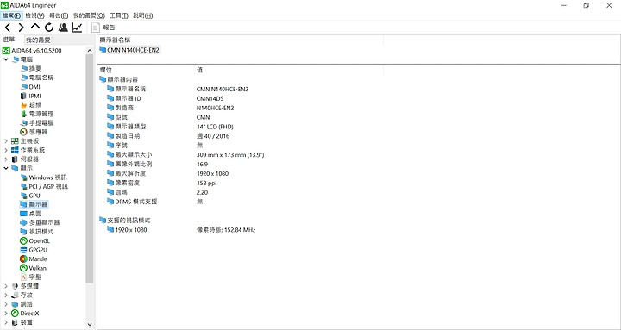Select 電腦名稱 in the tree
Viewport: 621px width, 330px height.
[x=37, y=78]
